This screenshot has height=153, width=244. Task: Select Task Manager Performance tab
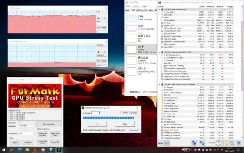(x=133, y=10)
